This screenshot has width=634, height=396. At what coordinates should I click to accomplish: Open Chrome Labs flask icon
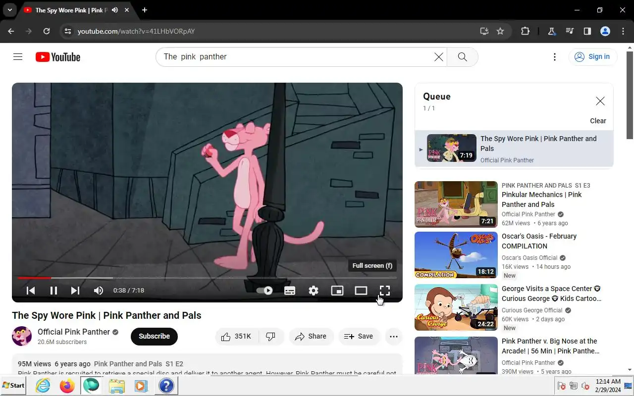click(551, 31)
